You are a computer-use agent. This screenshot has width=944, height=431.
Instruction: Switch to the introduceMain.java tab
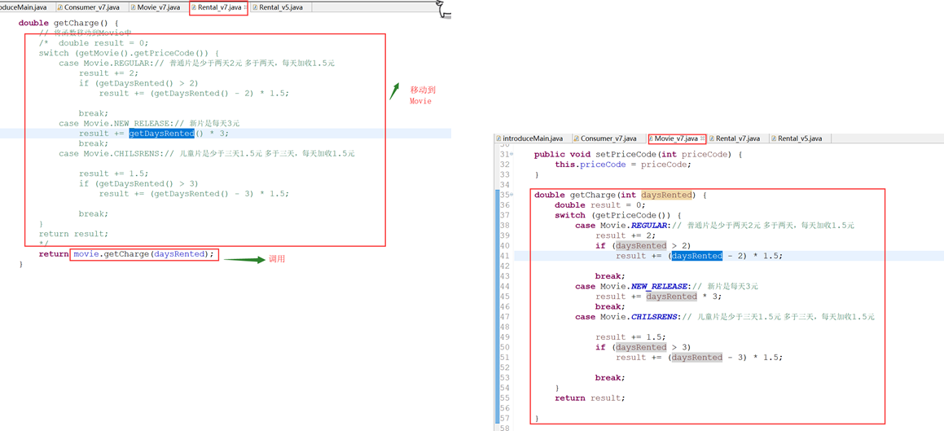coord(533,139)
